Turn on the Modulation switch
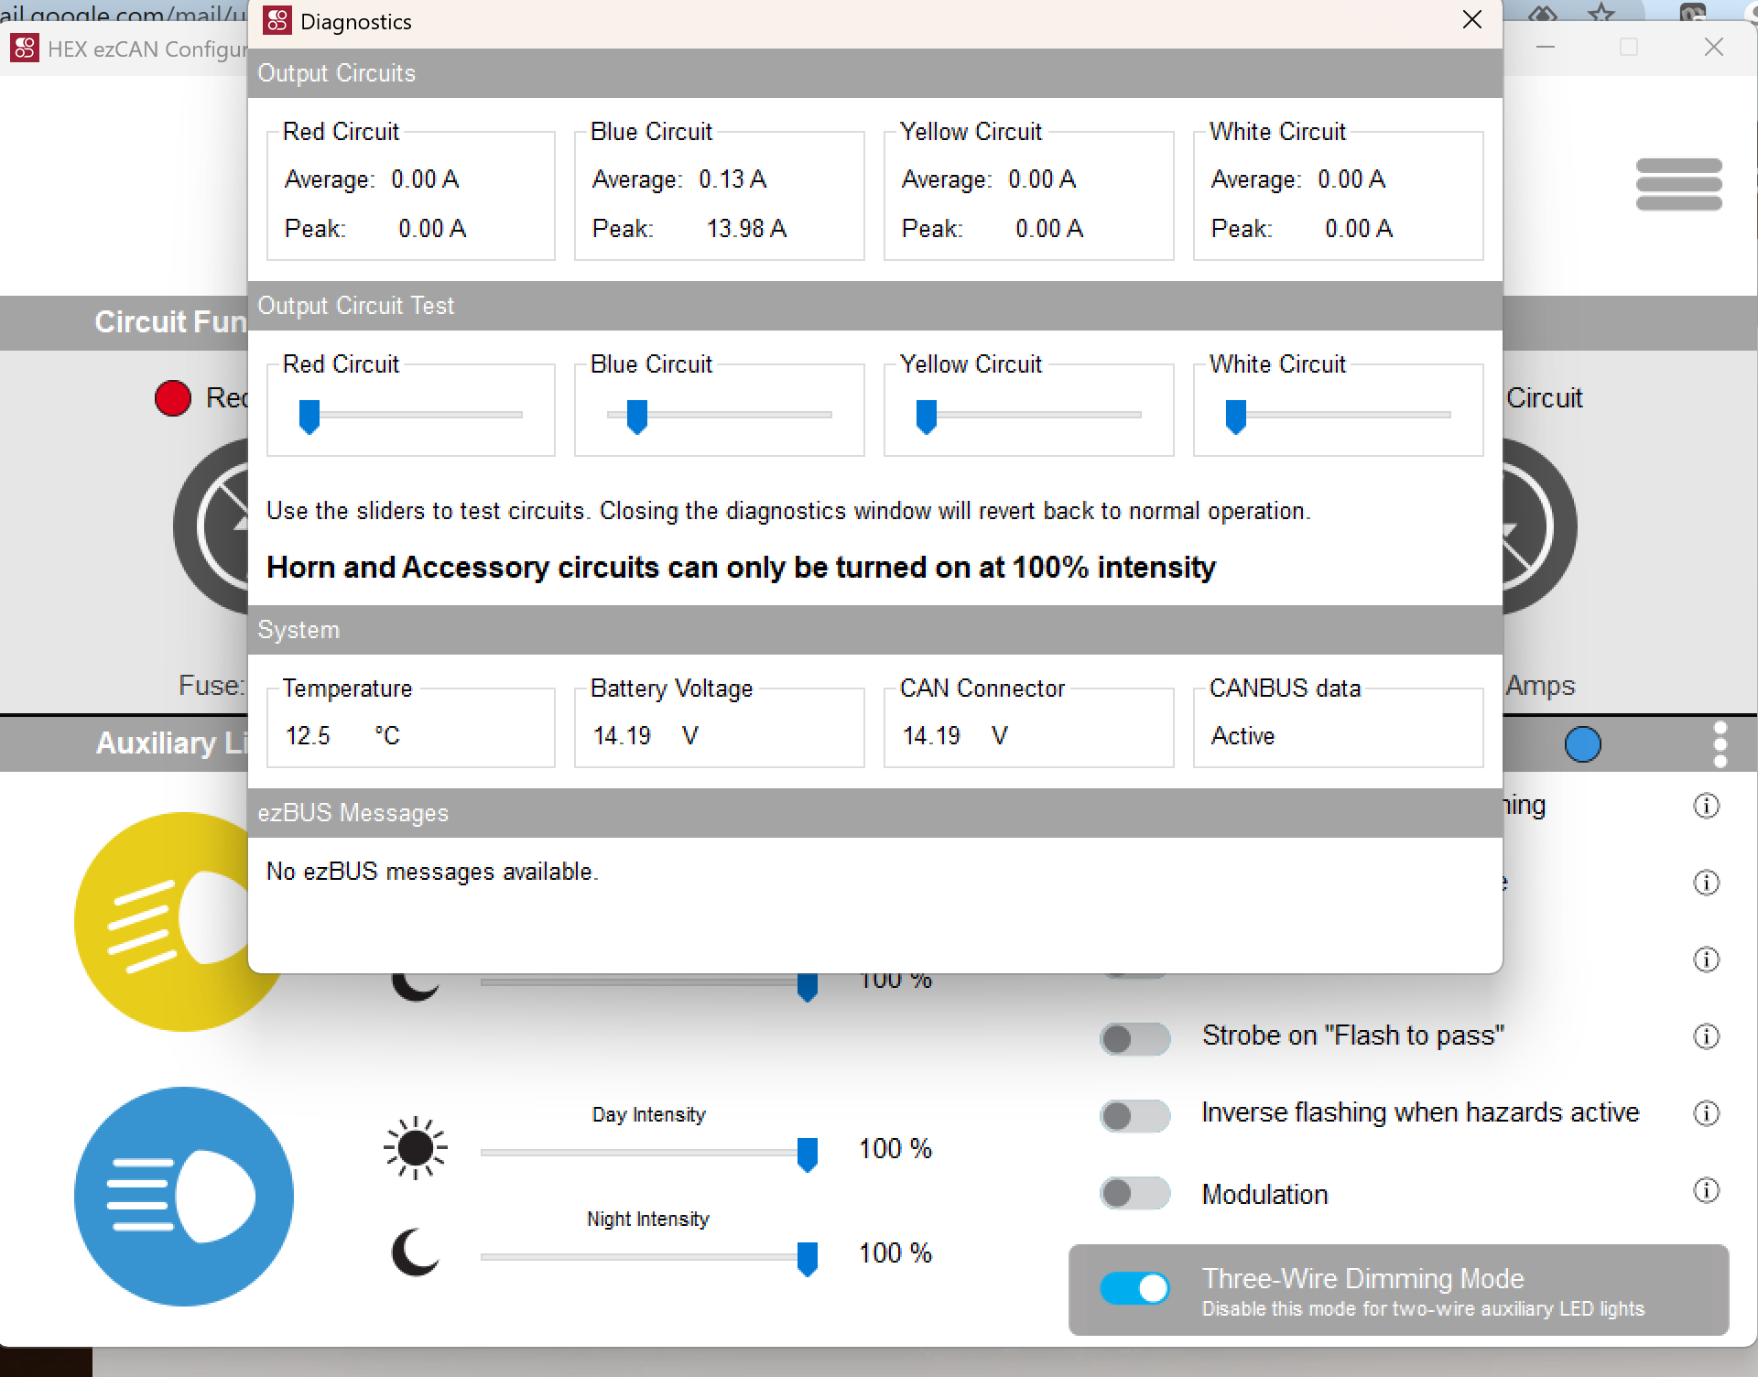This screenshot has height=1377, width=1758. 1134,1193
